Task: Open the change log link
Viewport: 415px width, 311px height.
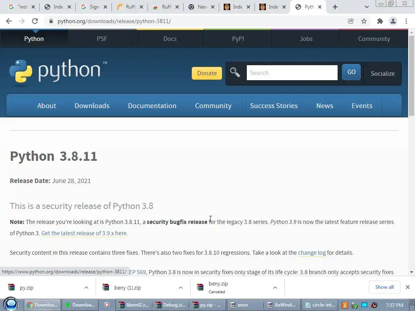Action: tap(312, 253)
